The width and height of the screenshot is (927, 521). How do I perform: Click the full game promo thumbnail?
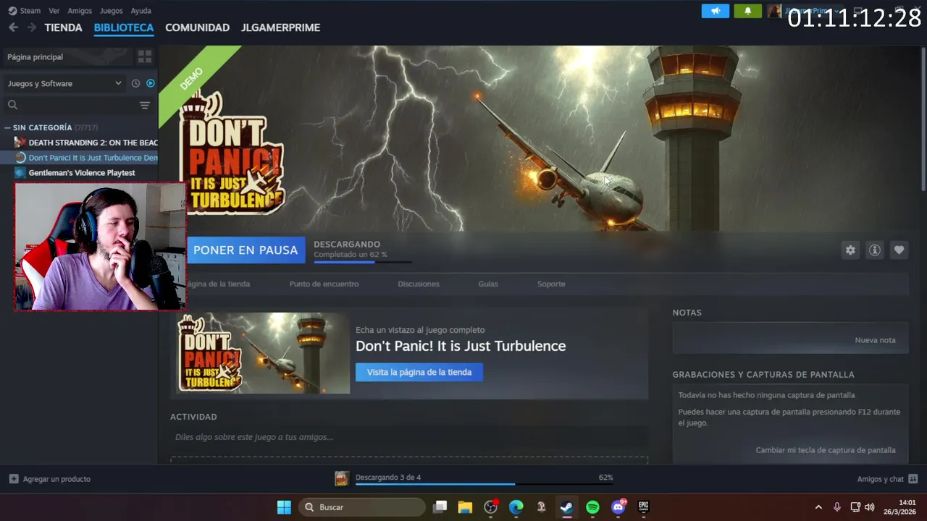pos(264,353)
